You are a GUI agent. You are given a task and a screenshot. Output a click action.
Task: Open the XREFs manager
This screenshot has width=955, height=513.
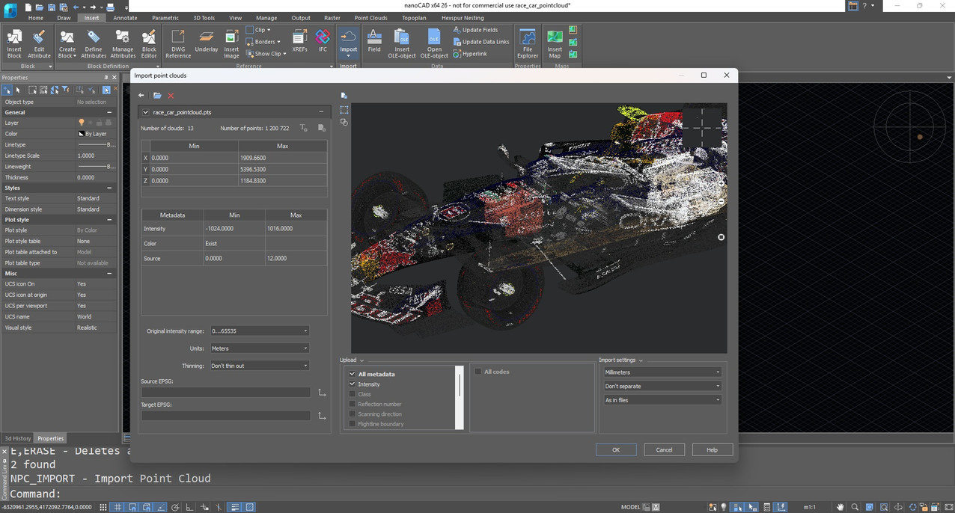tap(299, 41)
